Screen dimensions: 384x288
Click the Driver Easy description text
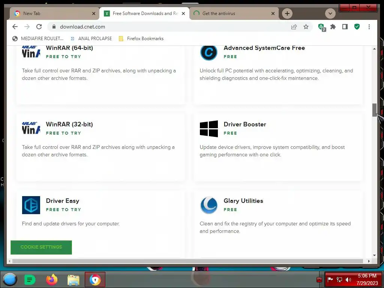[71, 223]
